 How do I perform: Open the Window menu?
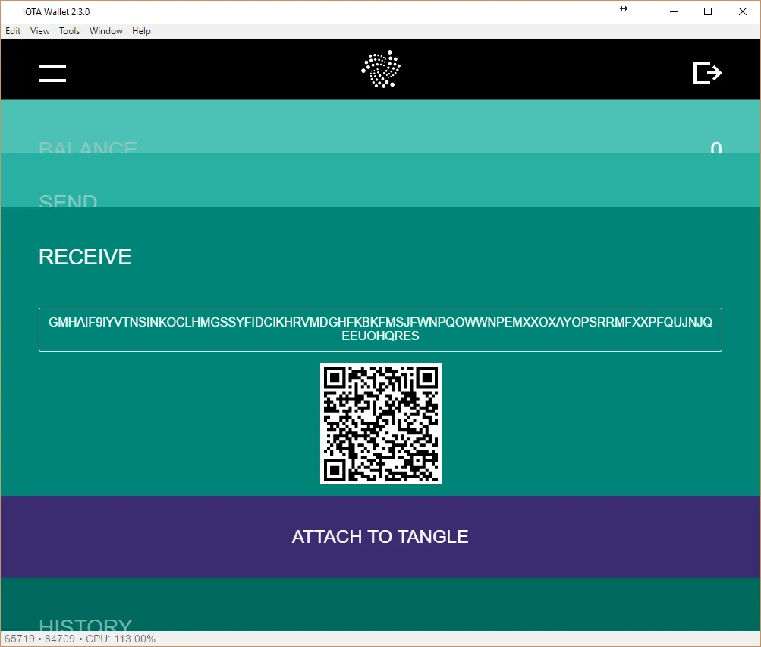(105, 31)
